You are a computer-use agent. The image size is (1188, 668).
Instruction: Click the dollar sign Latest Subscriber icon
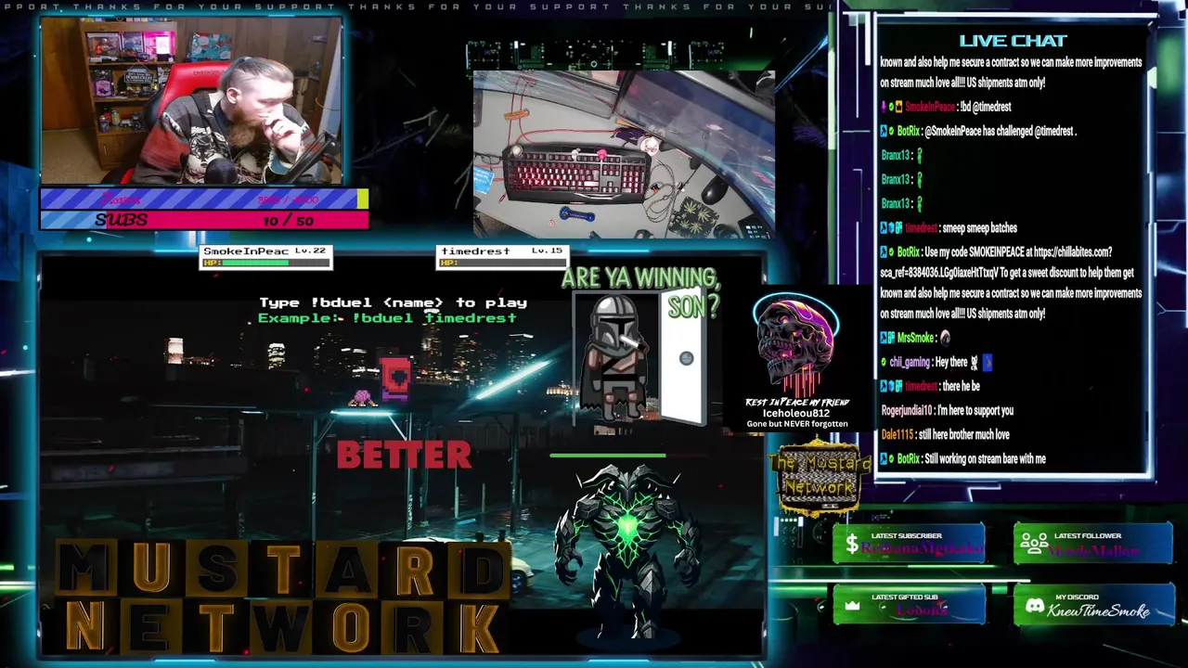coord(851,546)
